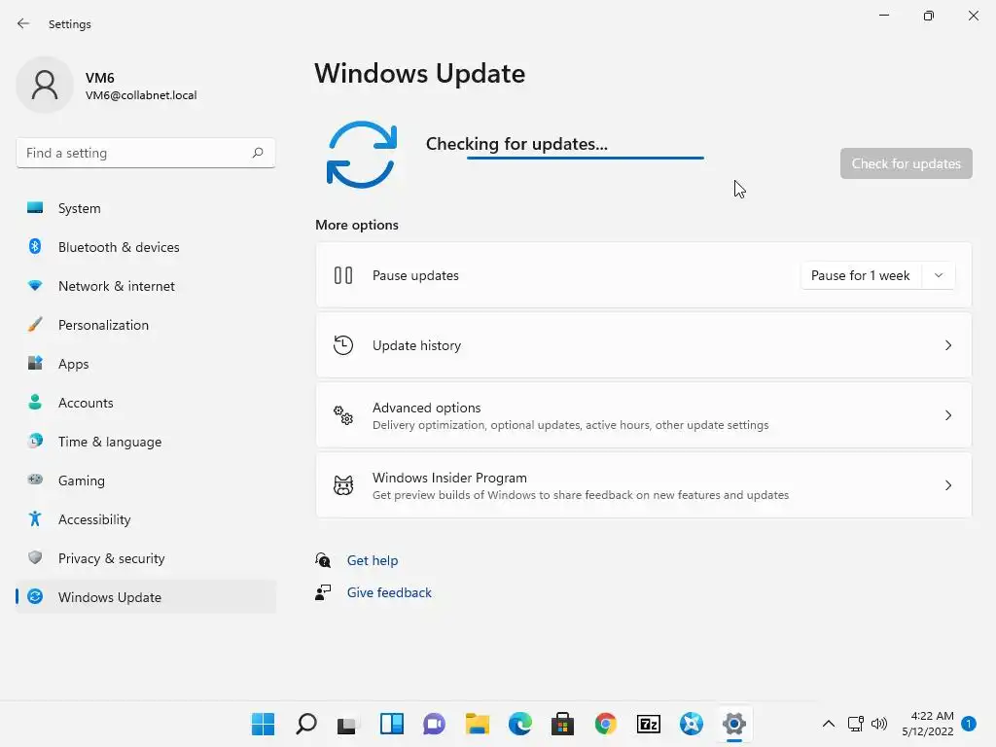
Task: Select Gaming in the sidebar
Action: coord(146,480)
